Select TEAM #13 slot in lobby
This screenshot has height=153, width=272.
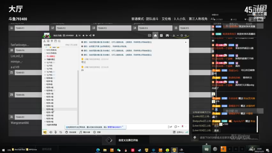tap(111, 28)
